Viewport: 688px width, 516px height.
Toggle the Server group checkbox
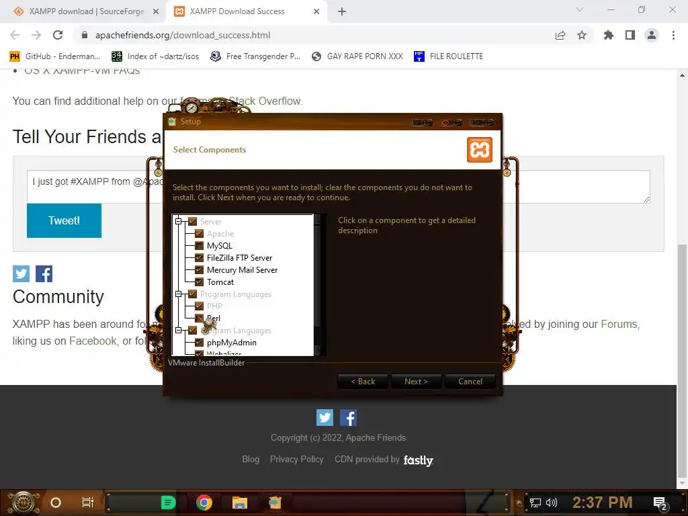[x=192, y=222]
